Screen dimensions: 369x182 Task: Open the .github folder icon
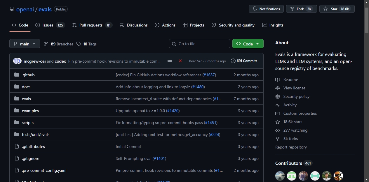[x=17, y=75]
